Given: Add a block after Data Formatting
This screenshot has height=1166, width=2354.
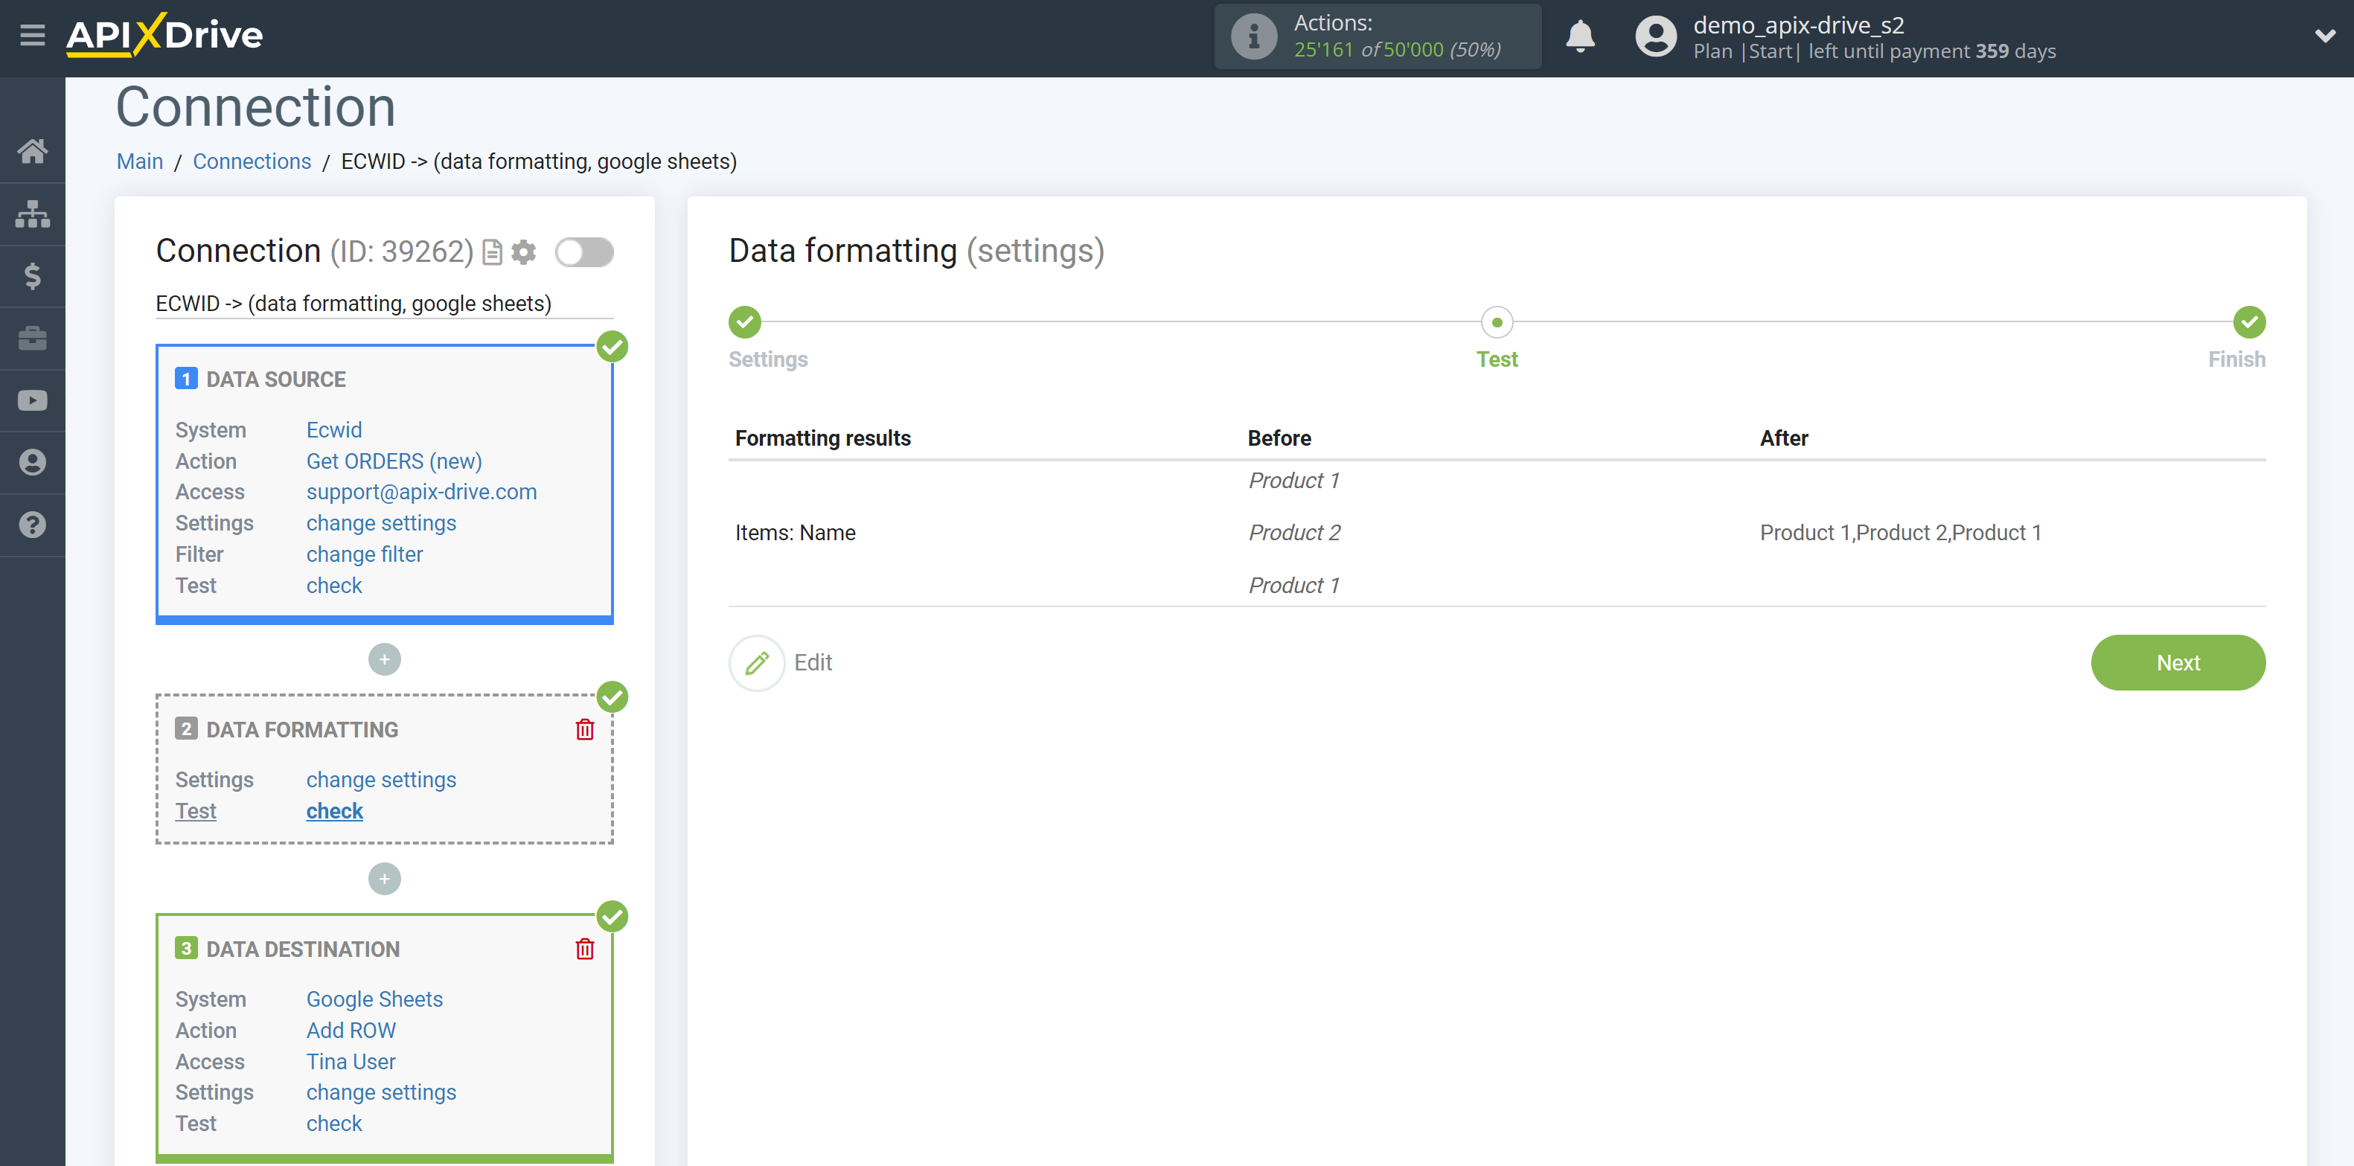Looking at the screenshot, I should (385, 878).
